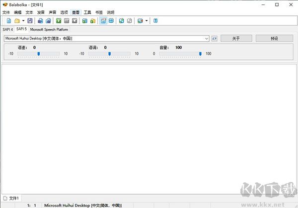Click the refresh icon beside voice dropdown

pyautogui.click(x=215, y=38)
